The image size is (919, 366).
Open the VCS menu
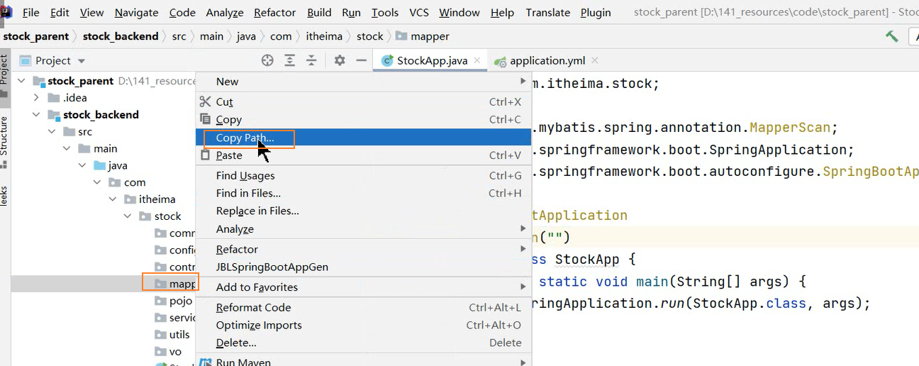tap(418, 13)
